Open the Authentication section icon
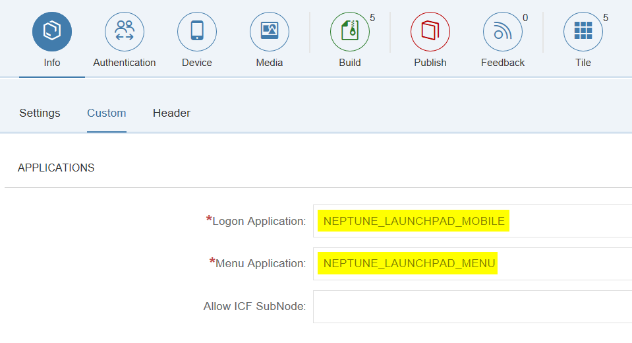The image size is (632, 343). click(x=125, y=32)
